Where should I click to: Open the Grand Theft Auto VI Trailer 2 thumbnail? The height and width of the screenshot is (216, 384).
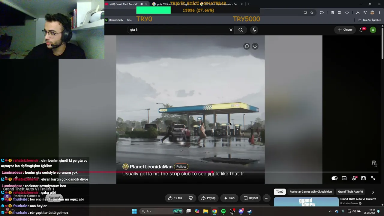click(x=306, y=202)
